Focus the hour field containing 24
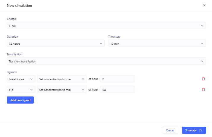This screenshot has height=137, width=212. (x=117, y=89)
